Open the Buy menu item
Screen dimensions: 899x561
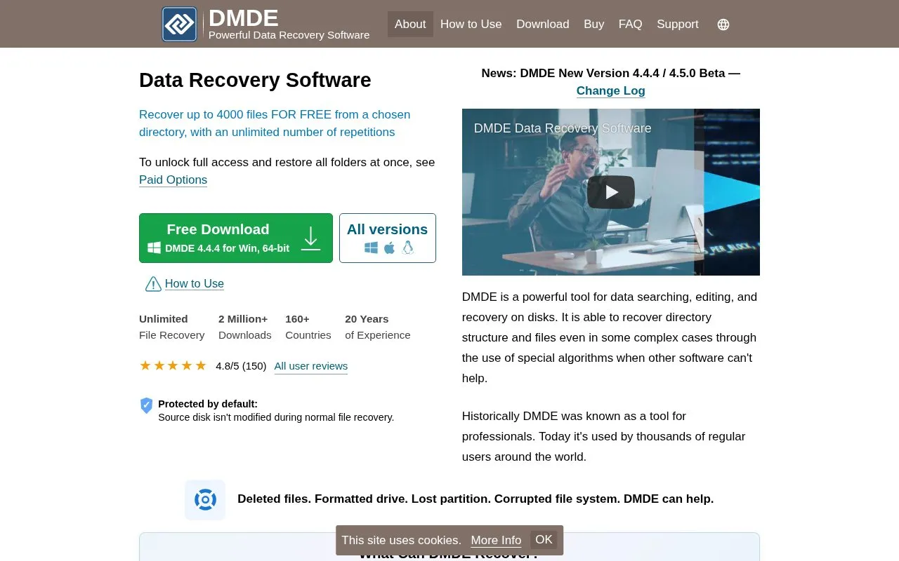(594, 25)
